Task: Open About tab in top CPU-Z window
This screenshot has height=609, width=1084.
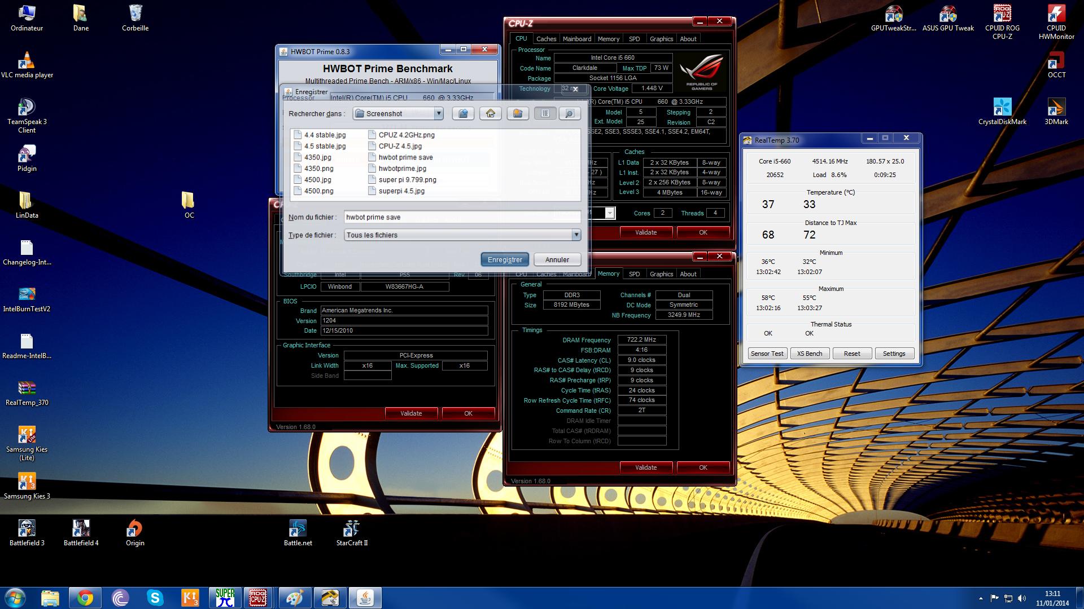Action: click(688, 39)
